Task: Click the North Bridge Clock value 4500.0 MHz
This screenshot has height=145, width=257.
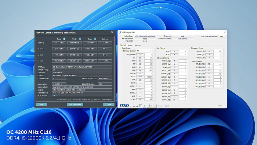Action: (105, 78)
